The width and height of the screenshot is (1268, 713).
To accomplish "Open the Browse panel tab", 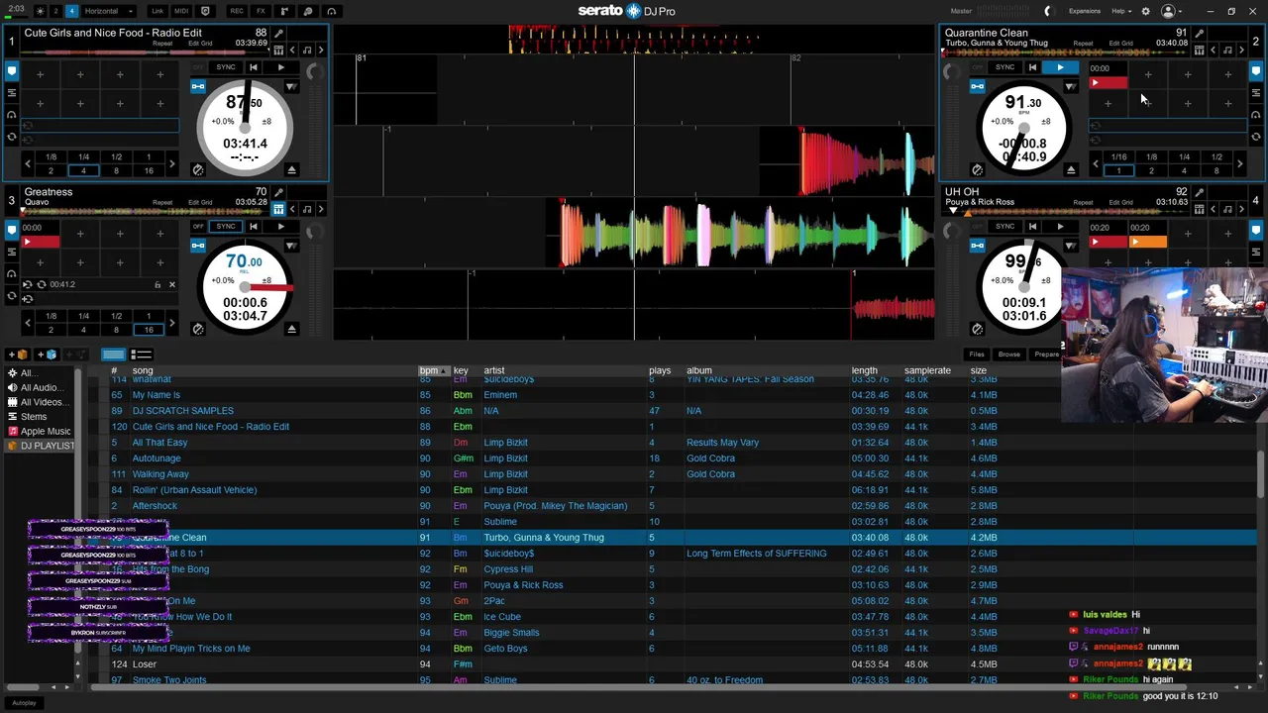I will [1009, 355].
